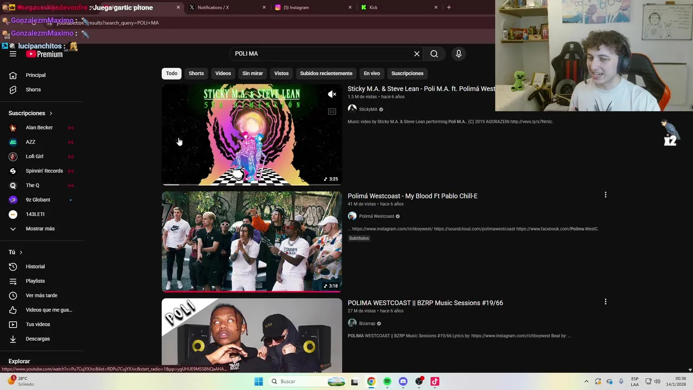693x390 pixels.
Task: Start voice search with microphone icon
Action: pyautogui.click(x=459, y=54)
